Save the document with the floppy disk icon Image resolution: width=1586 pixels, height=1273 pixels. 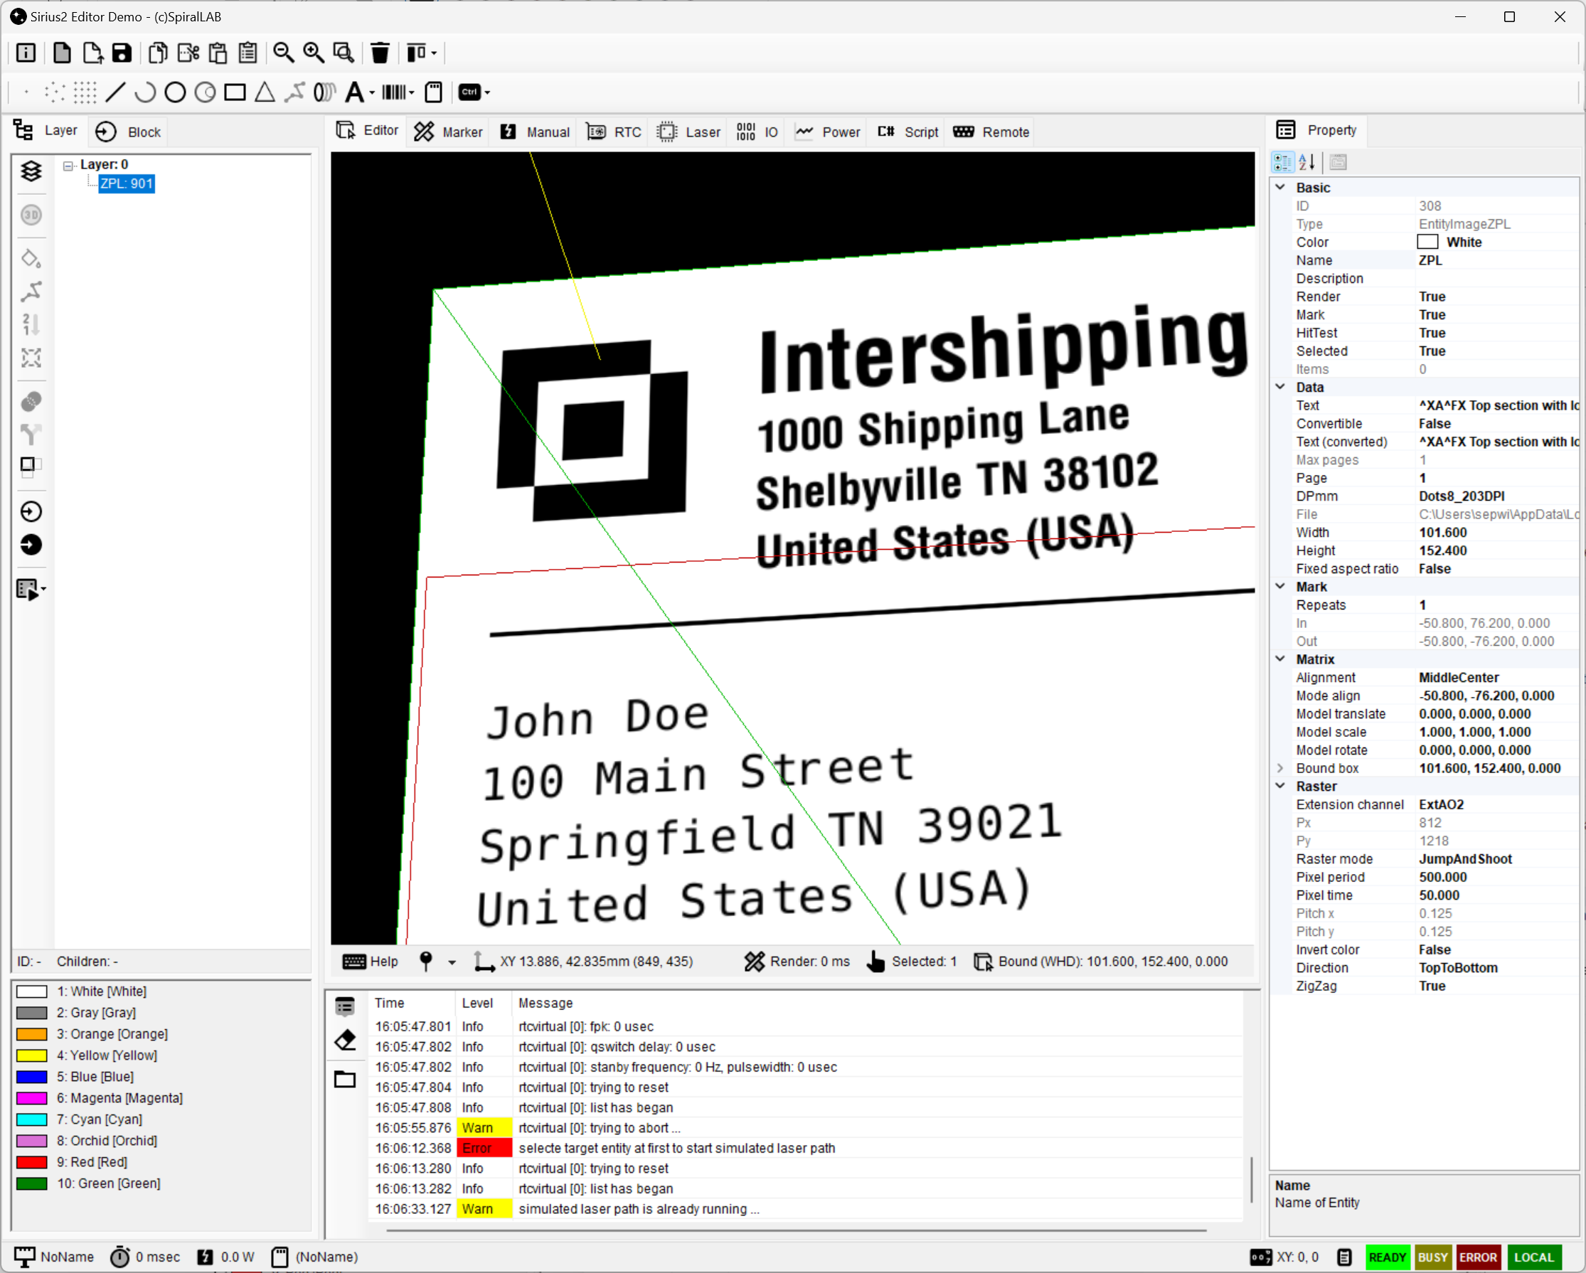click(122, 53)
